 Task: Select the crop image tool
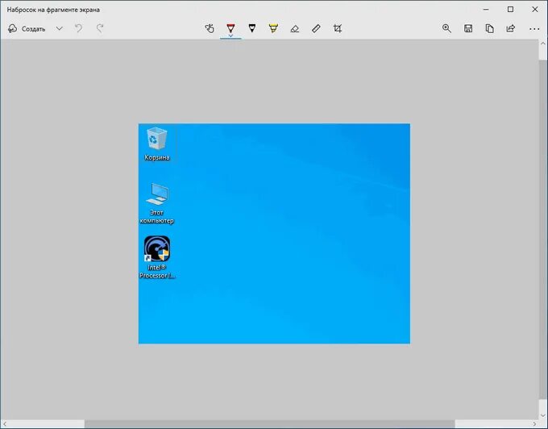coord(338,29)
